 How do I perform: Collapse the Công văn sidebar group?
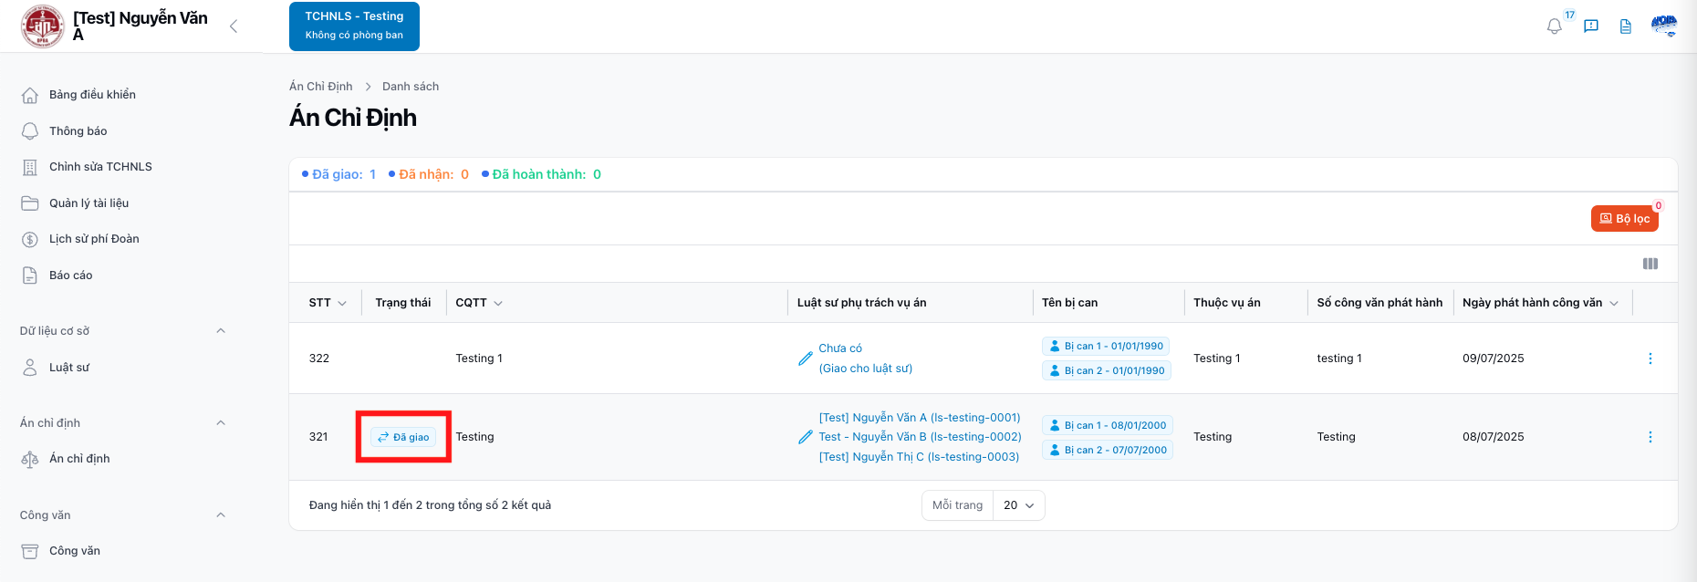pos(221,515)
